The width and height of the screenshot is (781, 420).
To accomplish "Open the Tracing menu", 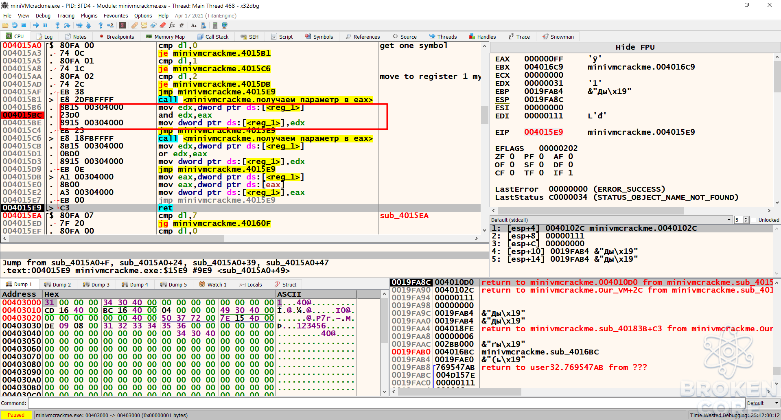I will (x=66, y=16).
